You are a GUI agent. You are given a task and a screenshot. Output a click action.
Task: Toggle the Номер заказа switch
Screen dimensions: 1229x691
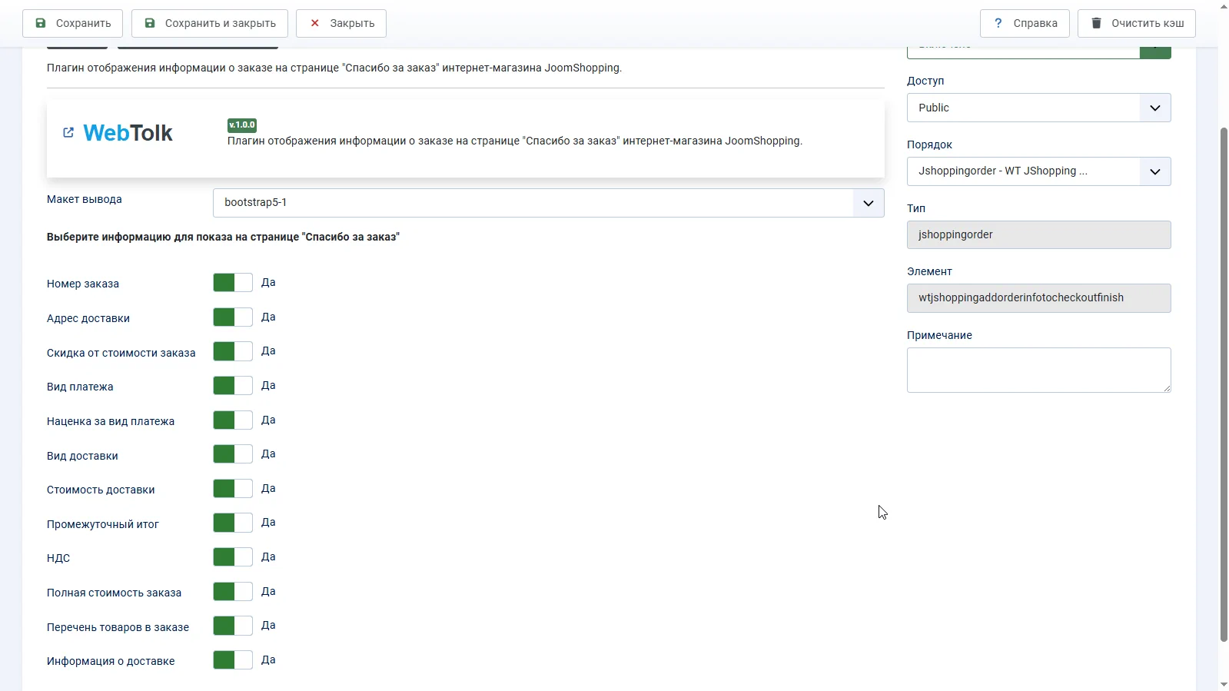pos(232,283)
